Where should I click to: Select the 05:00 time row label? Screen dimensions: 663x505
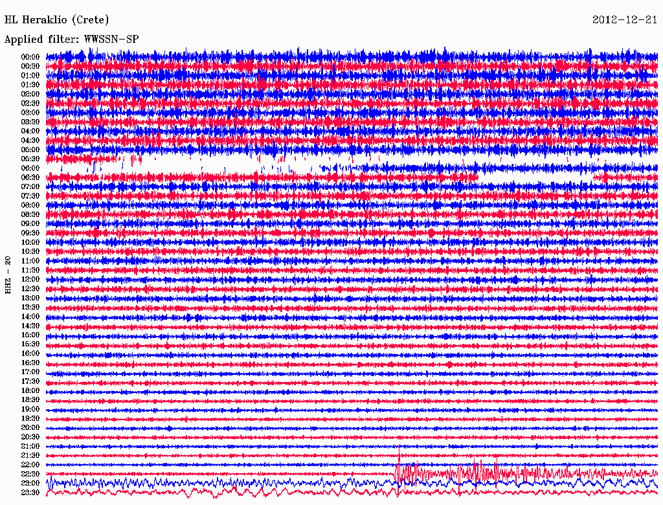[30, 150]
